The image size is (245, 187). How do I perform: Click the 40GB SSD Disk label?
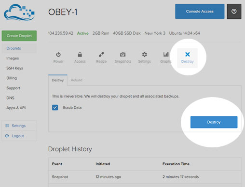point(127,33)
